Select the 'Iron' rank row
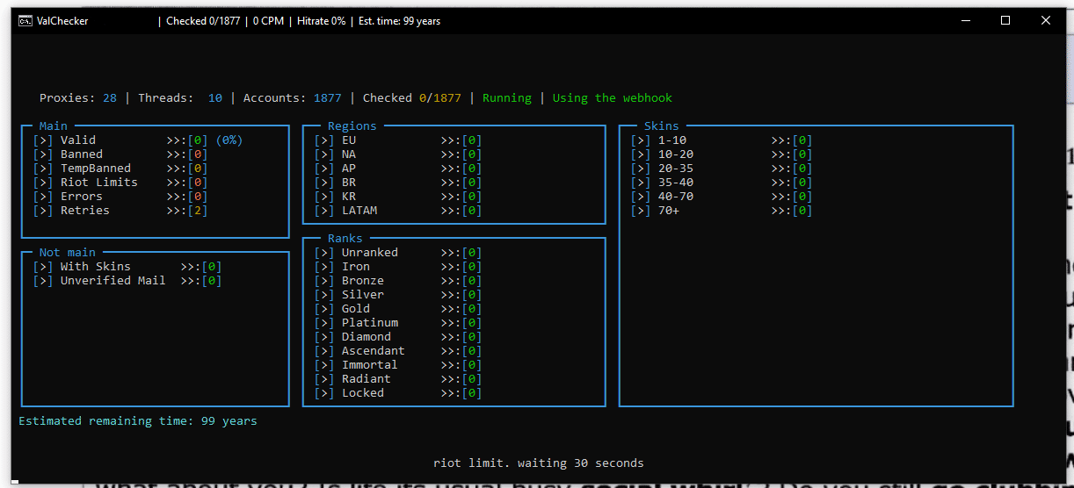This screenshot has height=488, width=1074. pyautogui.click(x=398, y=267)
